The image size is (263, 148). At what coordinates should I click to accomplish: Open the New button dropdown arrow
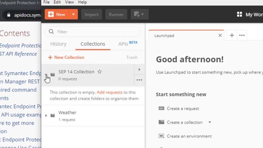pos(74,14)
